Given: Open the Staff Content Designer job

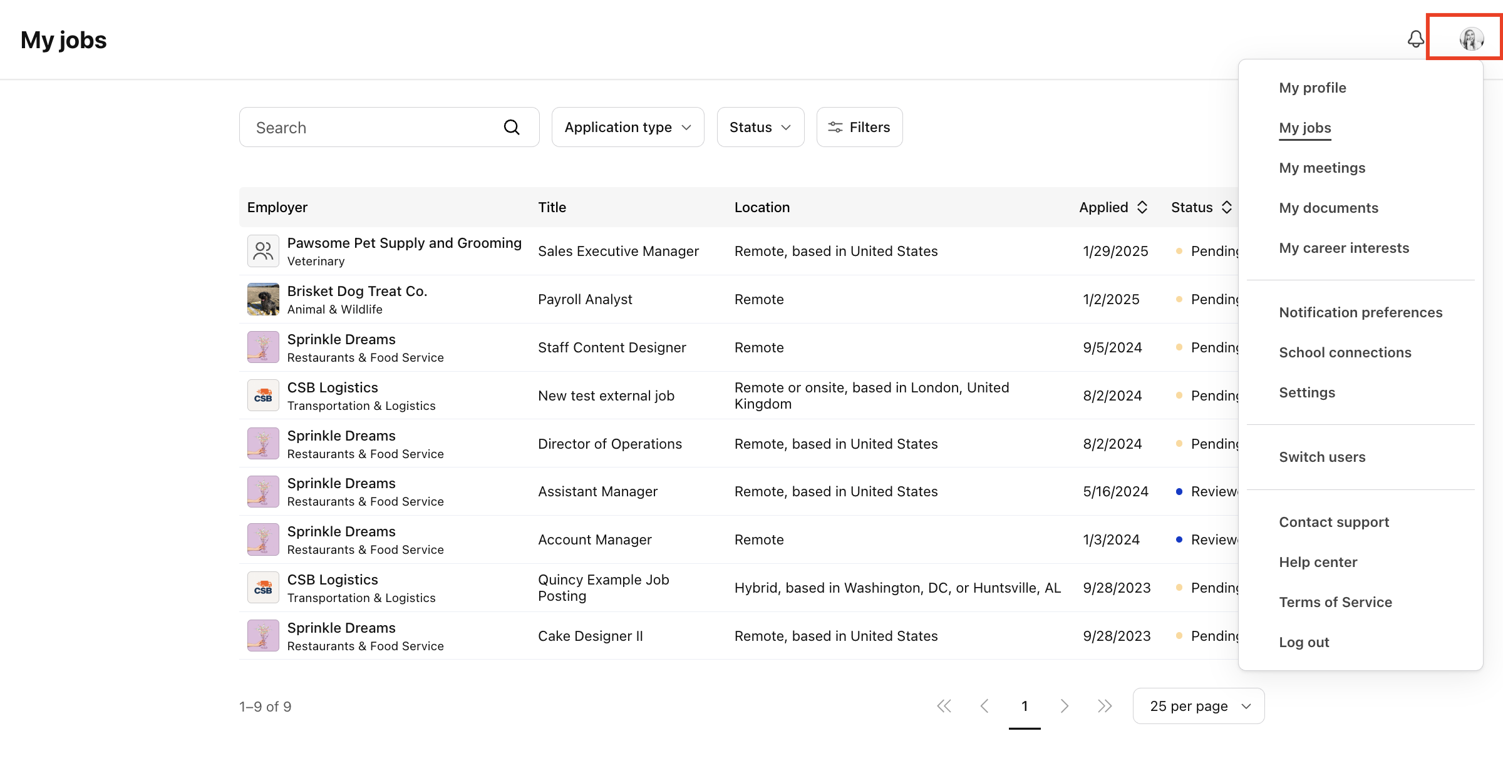Looking at the screenshot, I should pos(612,347).
